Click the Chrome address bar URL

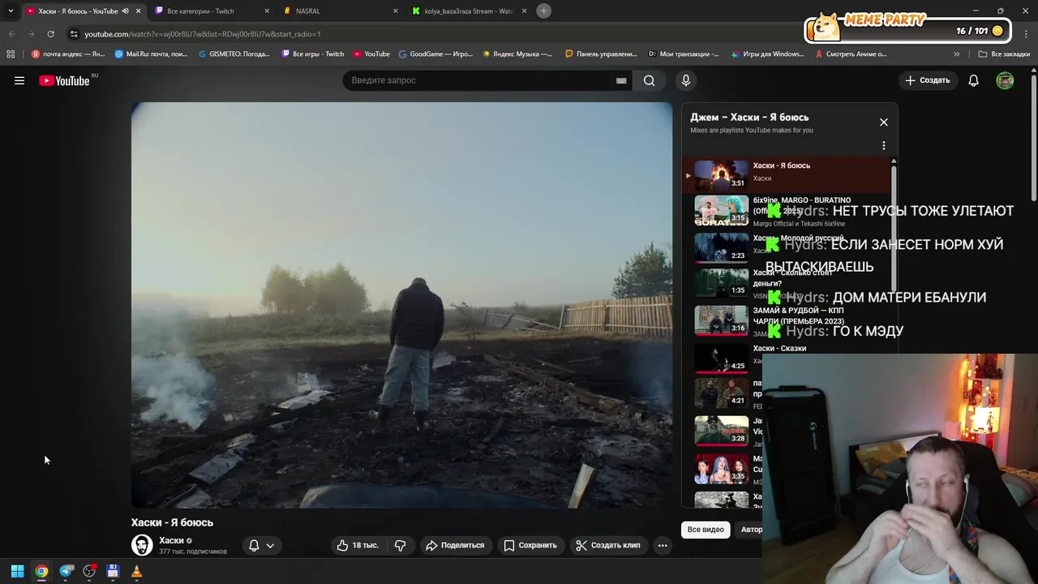coord(203,34)
